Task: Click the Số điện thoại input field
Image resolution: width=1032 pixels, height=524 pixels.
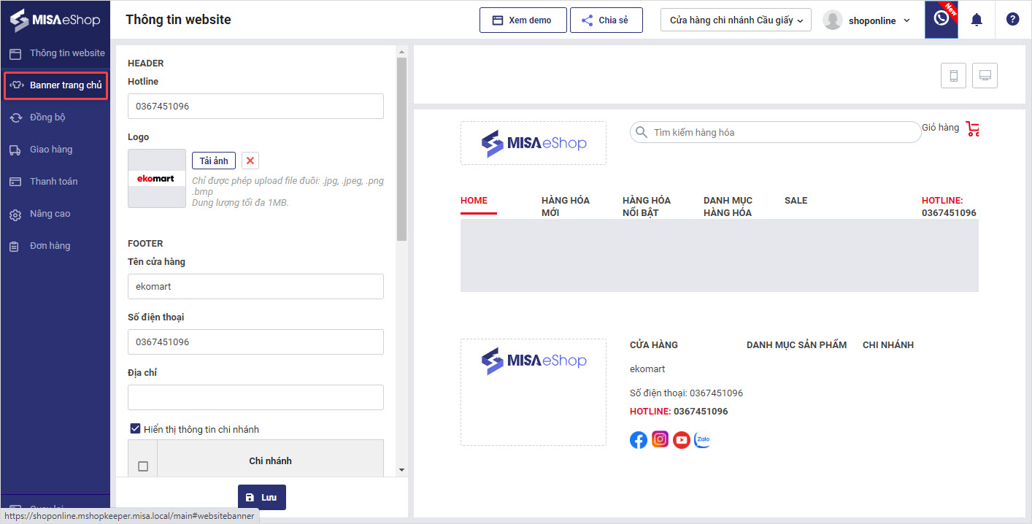Action: pos(255,342)
